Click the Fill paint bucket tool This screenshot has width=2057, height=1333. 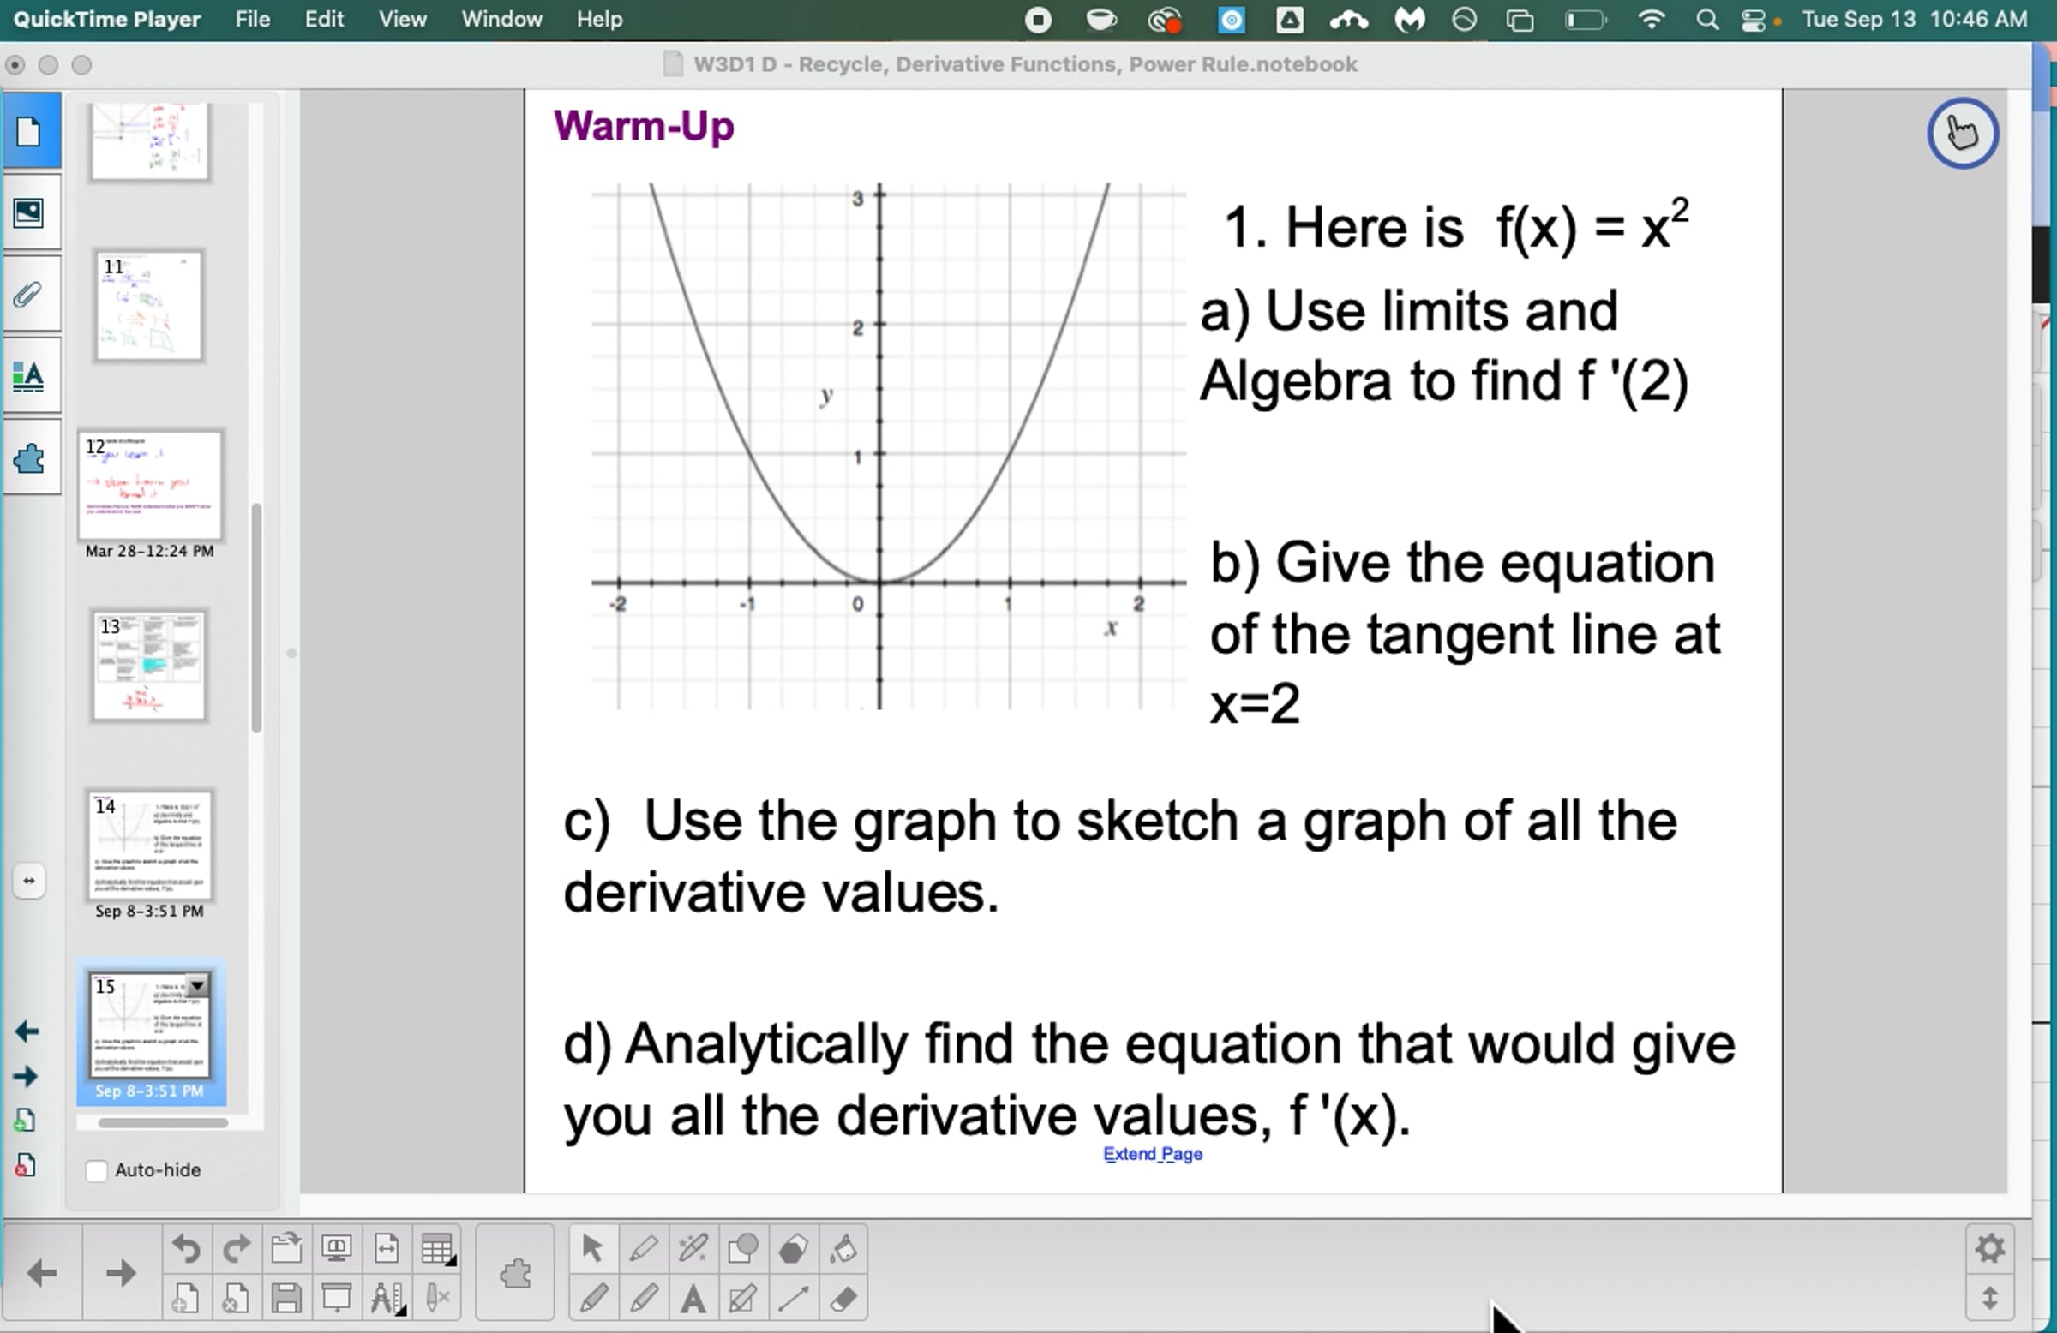pyautogui.click(x=843, y=1248)
